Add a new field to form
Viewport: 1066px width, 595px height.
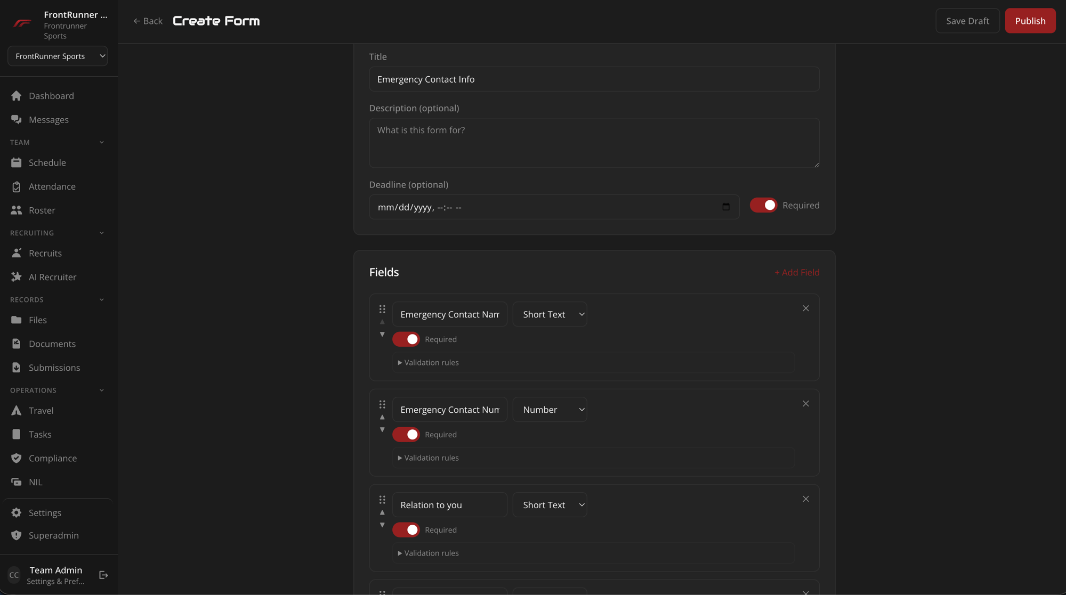(x=797, y=272)
